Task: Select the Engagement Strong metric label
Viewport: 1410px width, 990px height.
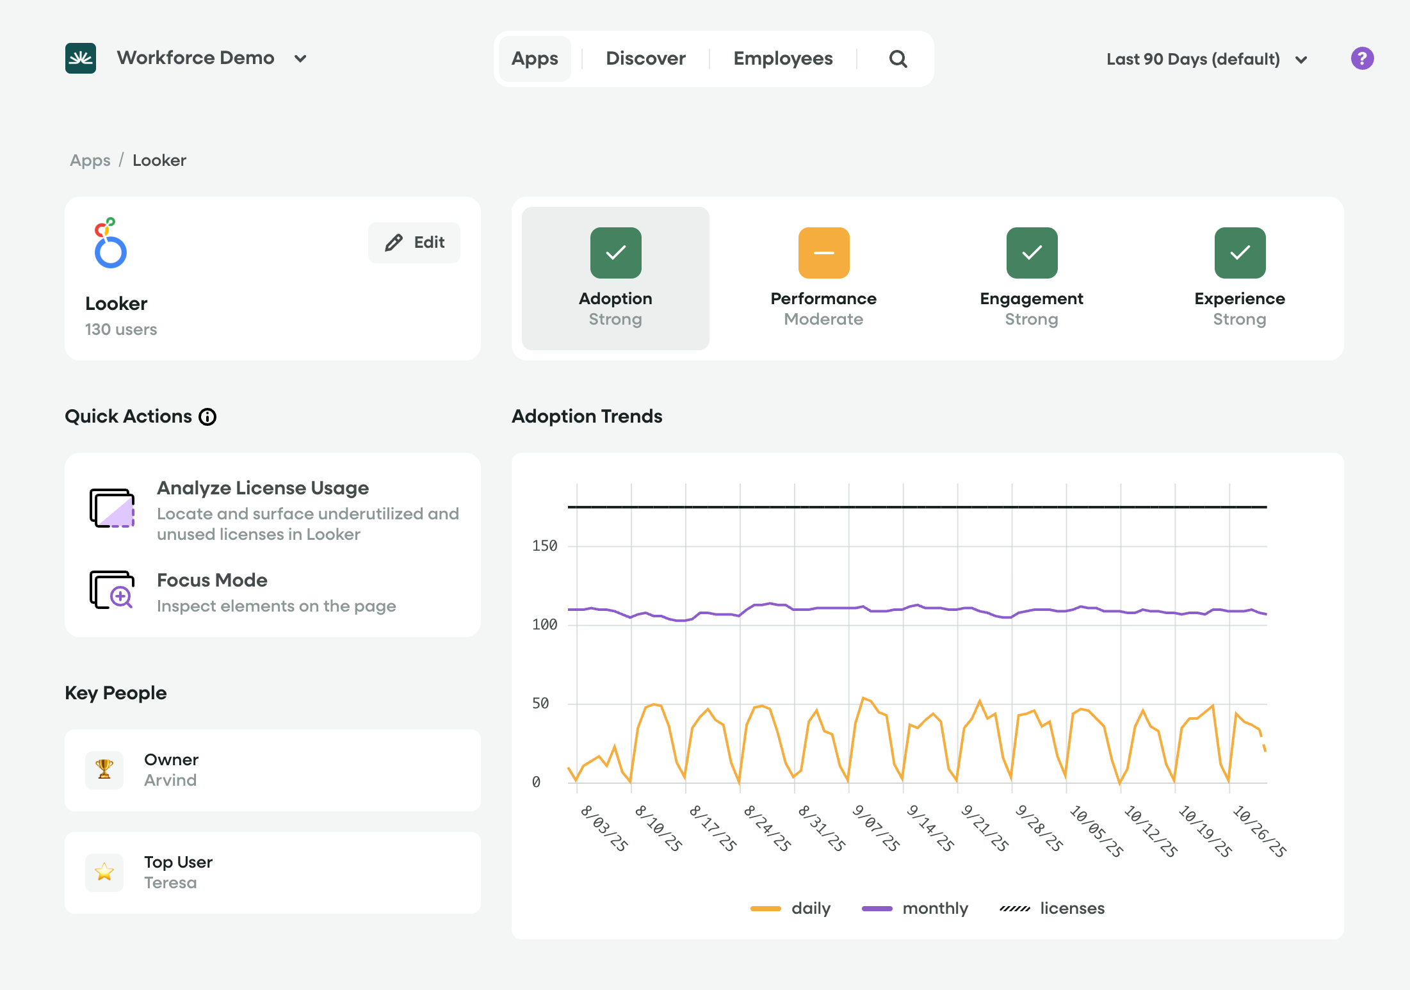Action: [1032, 309]
